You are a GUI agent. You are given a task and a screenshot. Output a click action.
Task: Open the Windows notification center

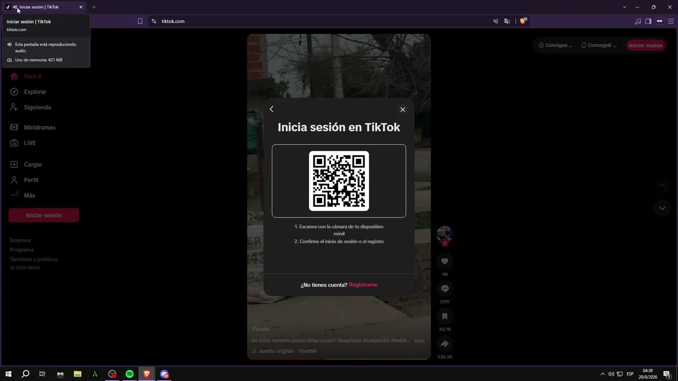pyautogui.click(x=667, y=374)
